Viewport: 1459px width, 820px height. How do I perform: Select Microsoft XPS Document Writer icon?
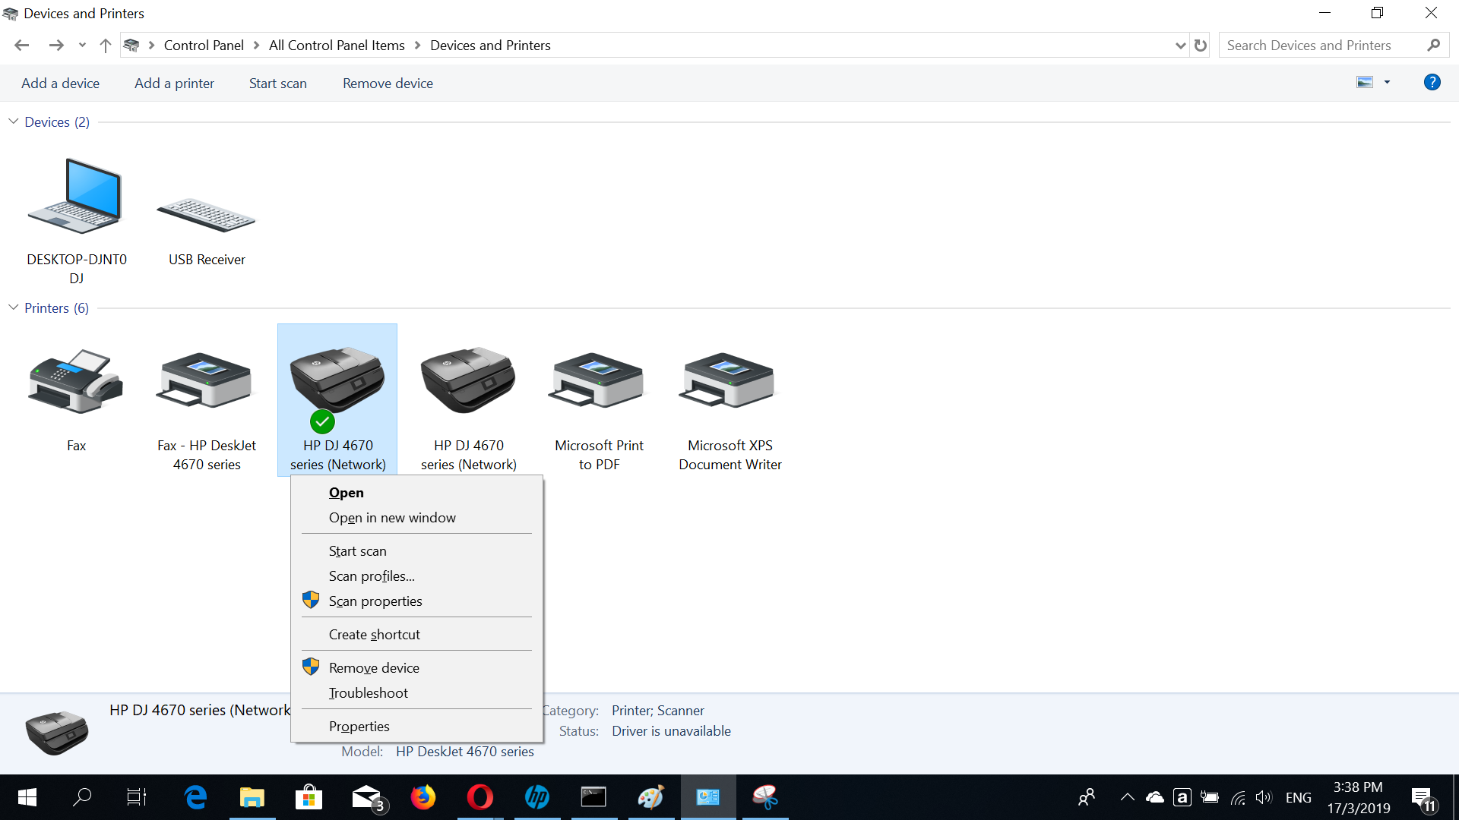click(729, 383)
